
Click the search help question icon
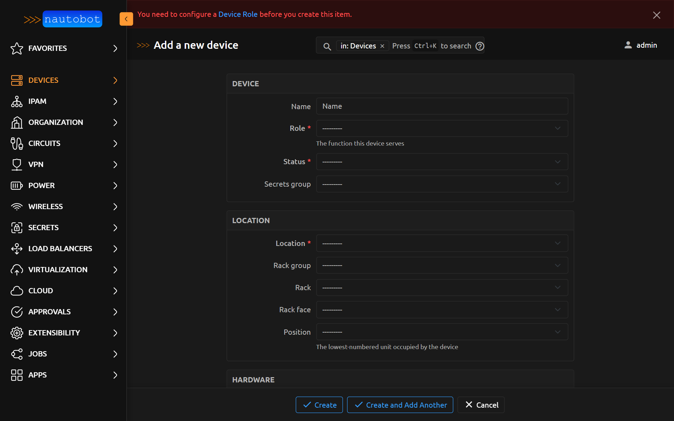pos(480,46)
